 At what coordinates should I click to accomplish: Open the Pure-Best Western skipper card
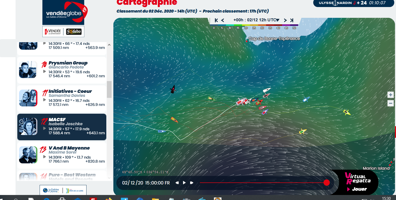coord(62,176)
